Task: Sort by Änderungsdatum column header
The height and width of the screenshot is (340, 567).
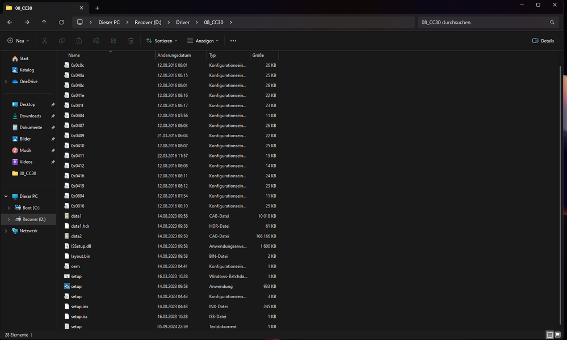Action: click(x=174, y=56)
